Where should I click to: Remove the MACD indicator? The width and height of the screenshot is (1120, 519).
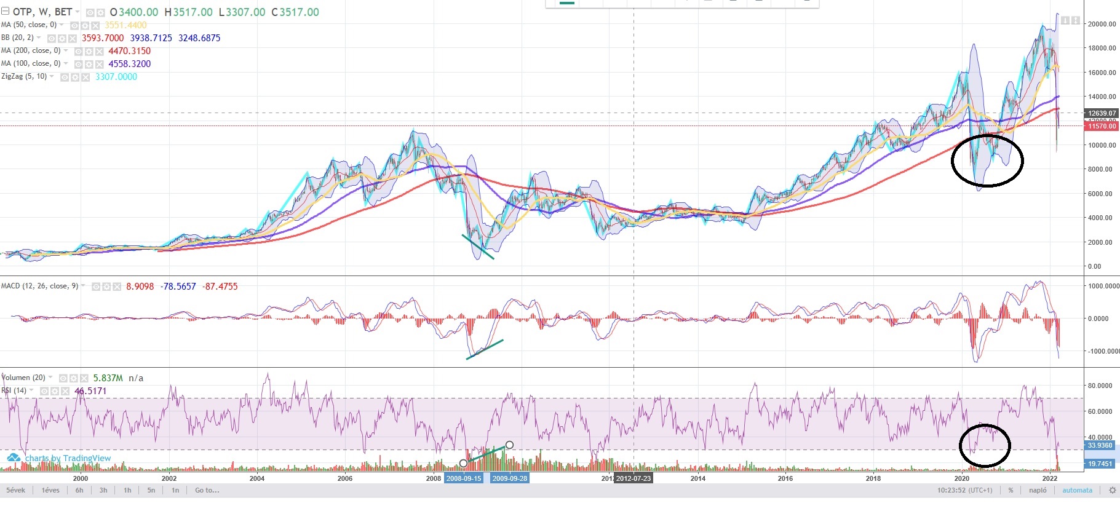[x=117, y=287]
